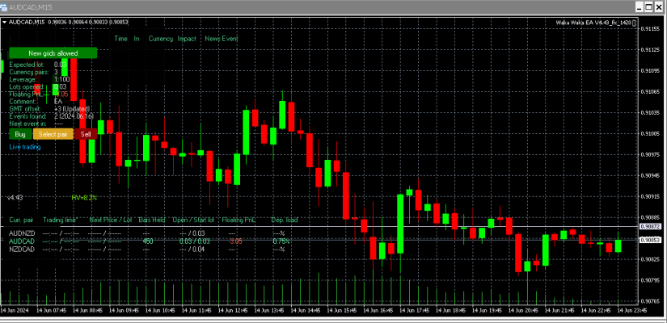
Task: Click the 'Next Price / Lot' table header
Action: click(x=111, y=220)
